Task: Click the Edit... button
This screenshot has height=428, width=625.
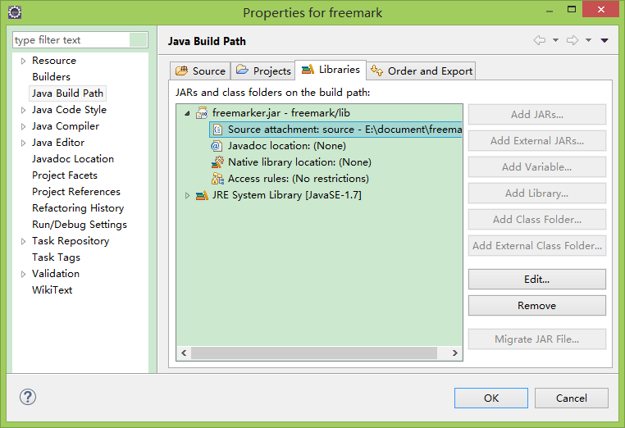Action: point(537,280)
